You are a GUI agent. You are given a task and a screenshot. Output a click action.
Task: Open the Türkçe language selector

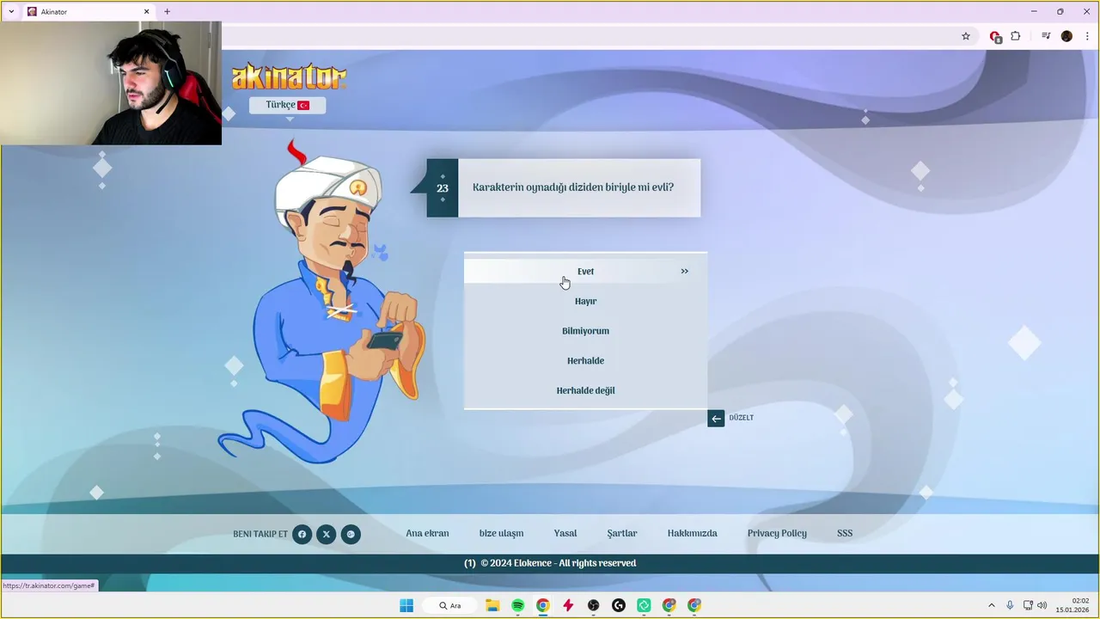[x=287, y=105]
